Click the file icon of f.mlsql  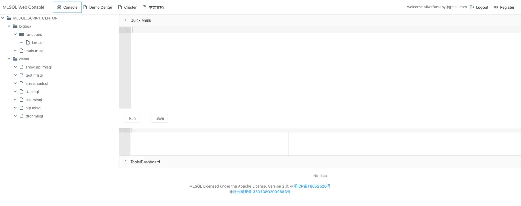click(28, 43)
